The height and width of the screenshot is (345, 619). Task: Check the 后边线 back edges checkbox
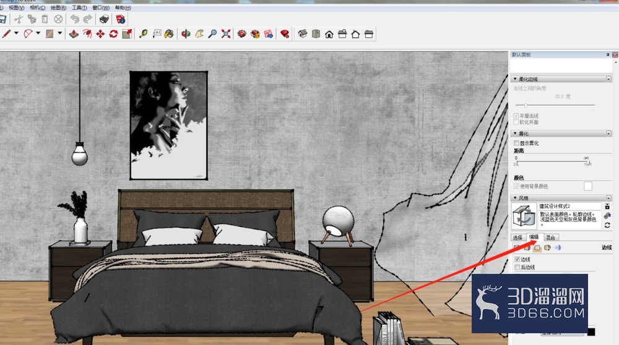pos(517,267)
